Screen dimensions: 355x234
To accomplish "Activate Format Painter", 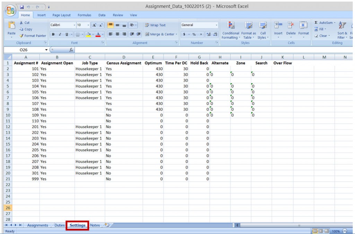I will 33,36.
